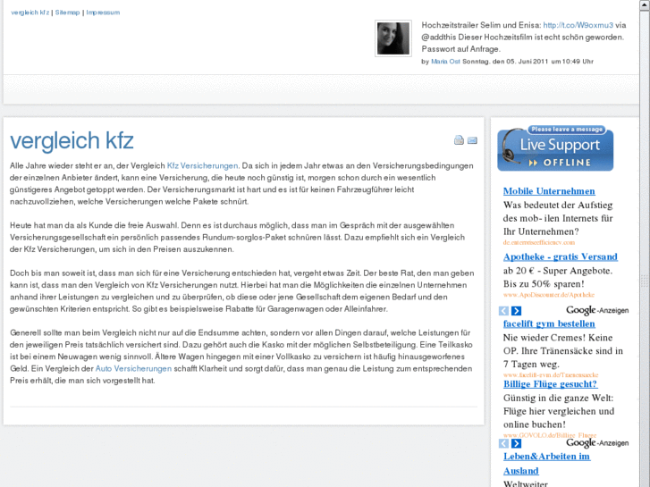Viewport: 650px width, 487px height.
Task: Click the print page icon
Action: tap(459, 140)
